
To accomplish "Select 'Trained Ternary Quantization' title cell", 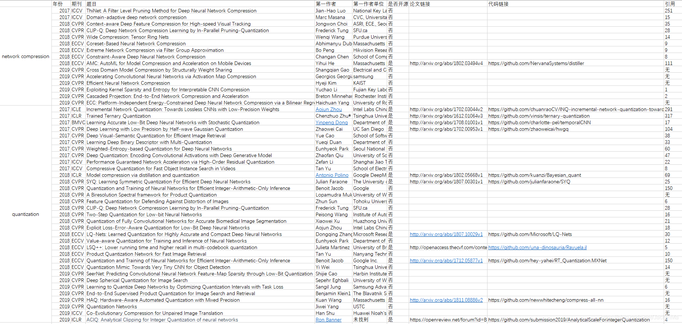I will point(200,116).
